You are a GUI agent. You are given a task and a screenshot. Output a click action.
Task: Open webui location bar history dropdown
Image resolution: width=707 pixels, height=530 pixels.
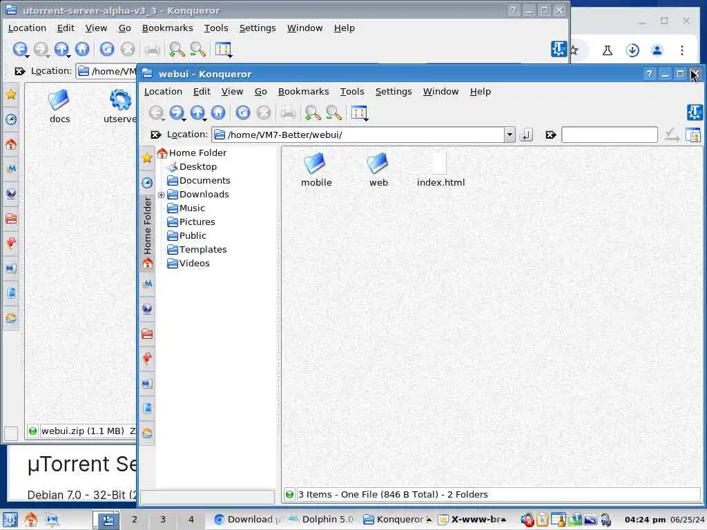click(x=510, y=135)
